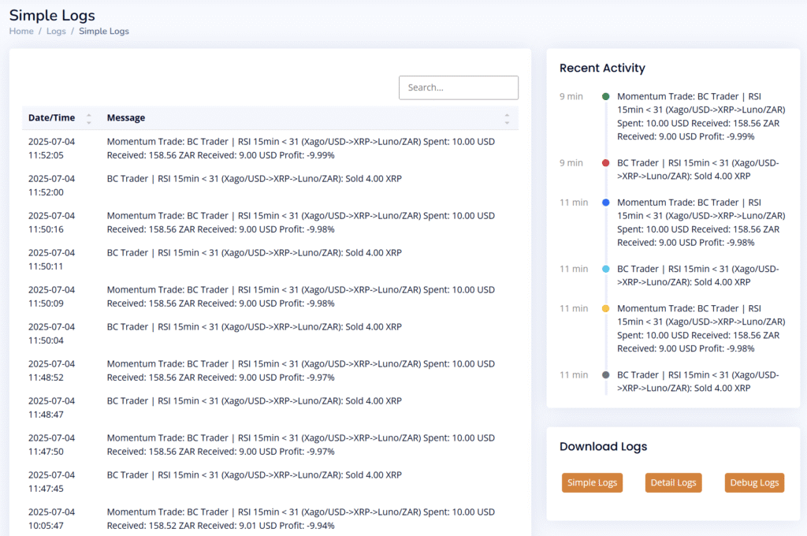The width and height of the screenshot is (807, 536).
Task: Open Logs breadcrumb link
Action: pyautogui.click(x=56, y=32)
